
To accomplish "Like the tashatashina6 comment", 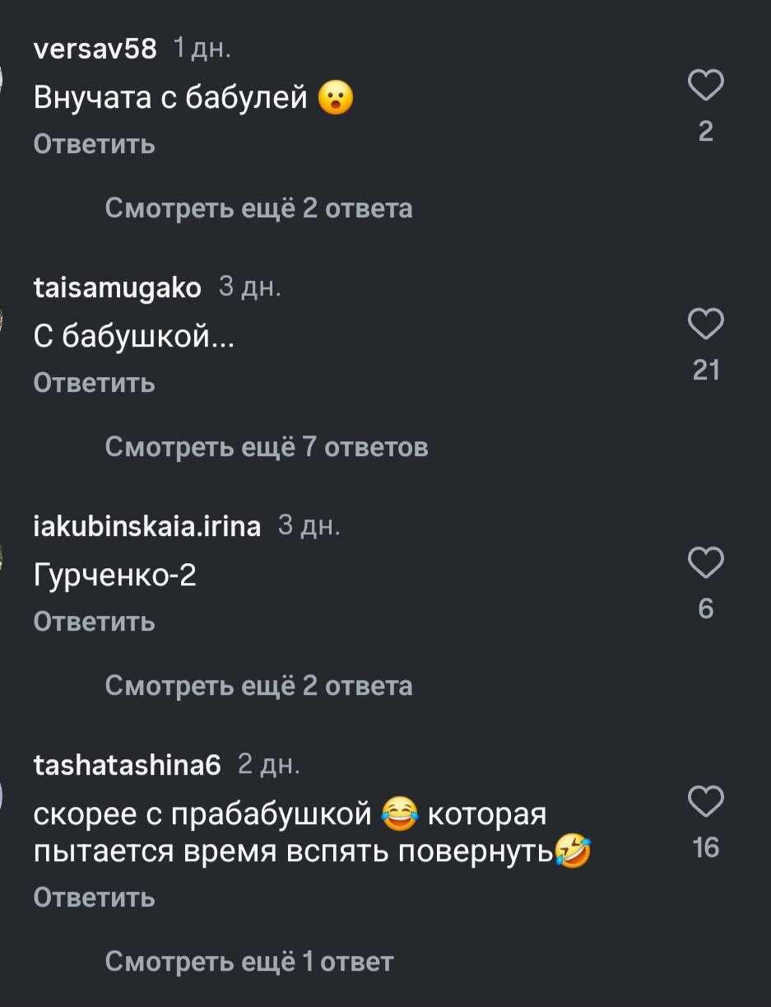I will tap(705, 802).
